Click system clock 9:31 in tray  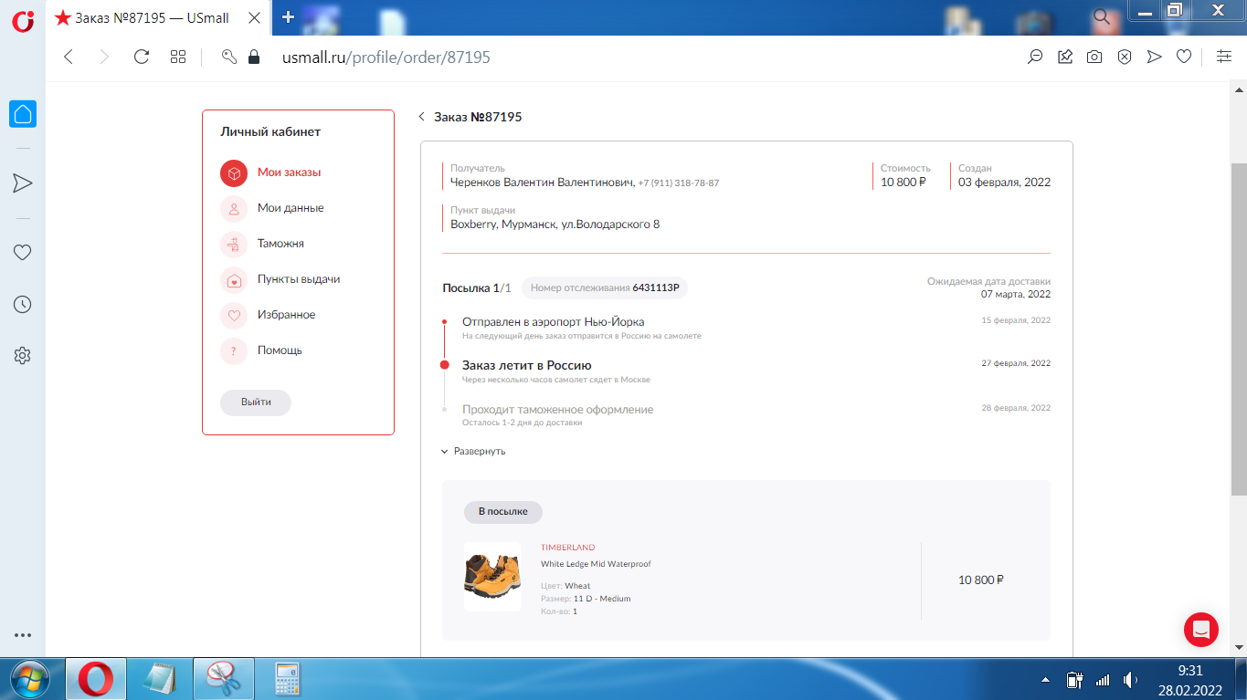pos(1189,671)
